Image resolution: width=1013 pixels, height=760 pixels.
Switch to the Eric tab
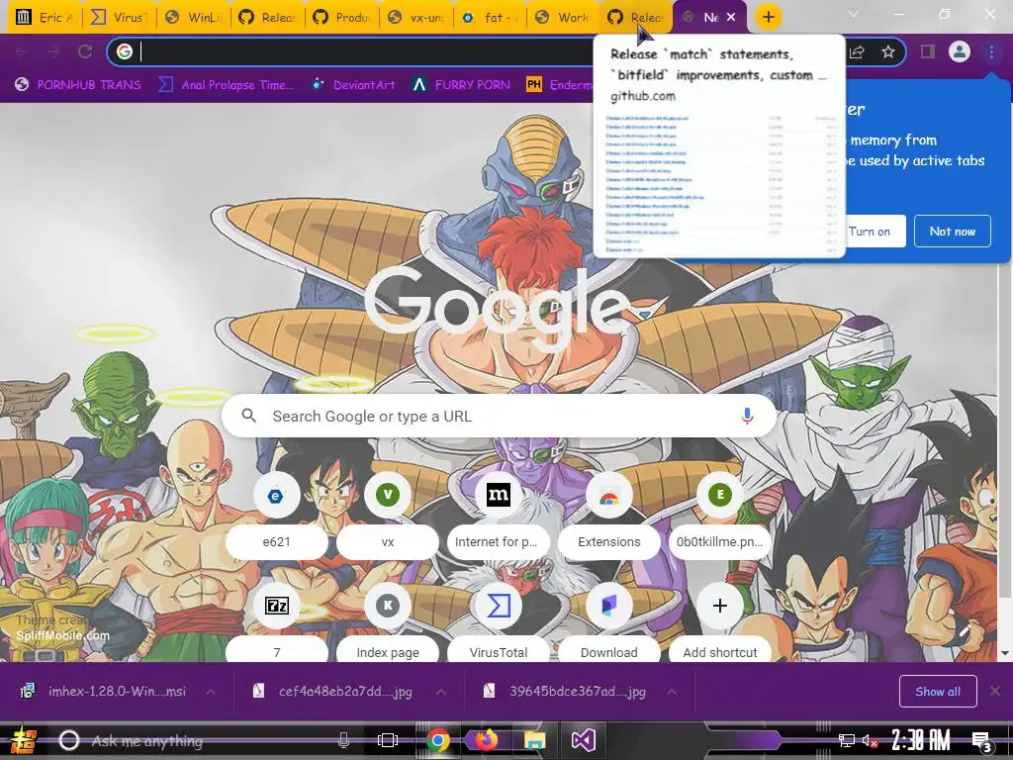coord(44,18)
